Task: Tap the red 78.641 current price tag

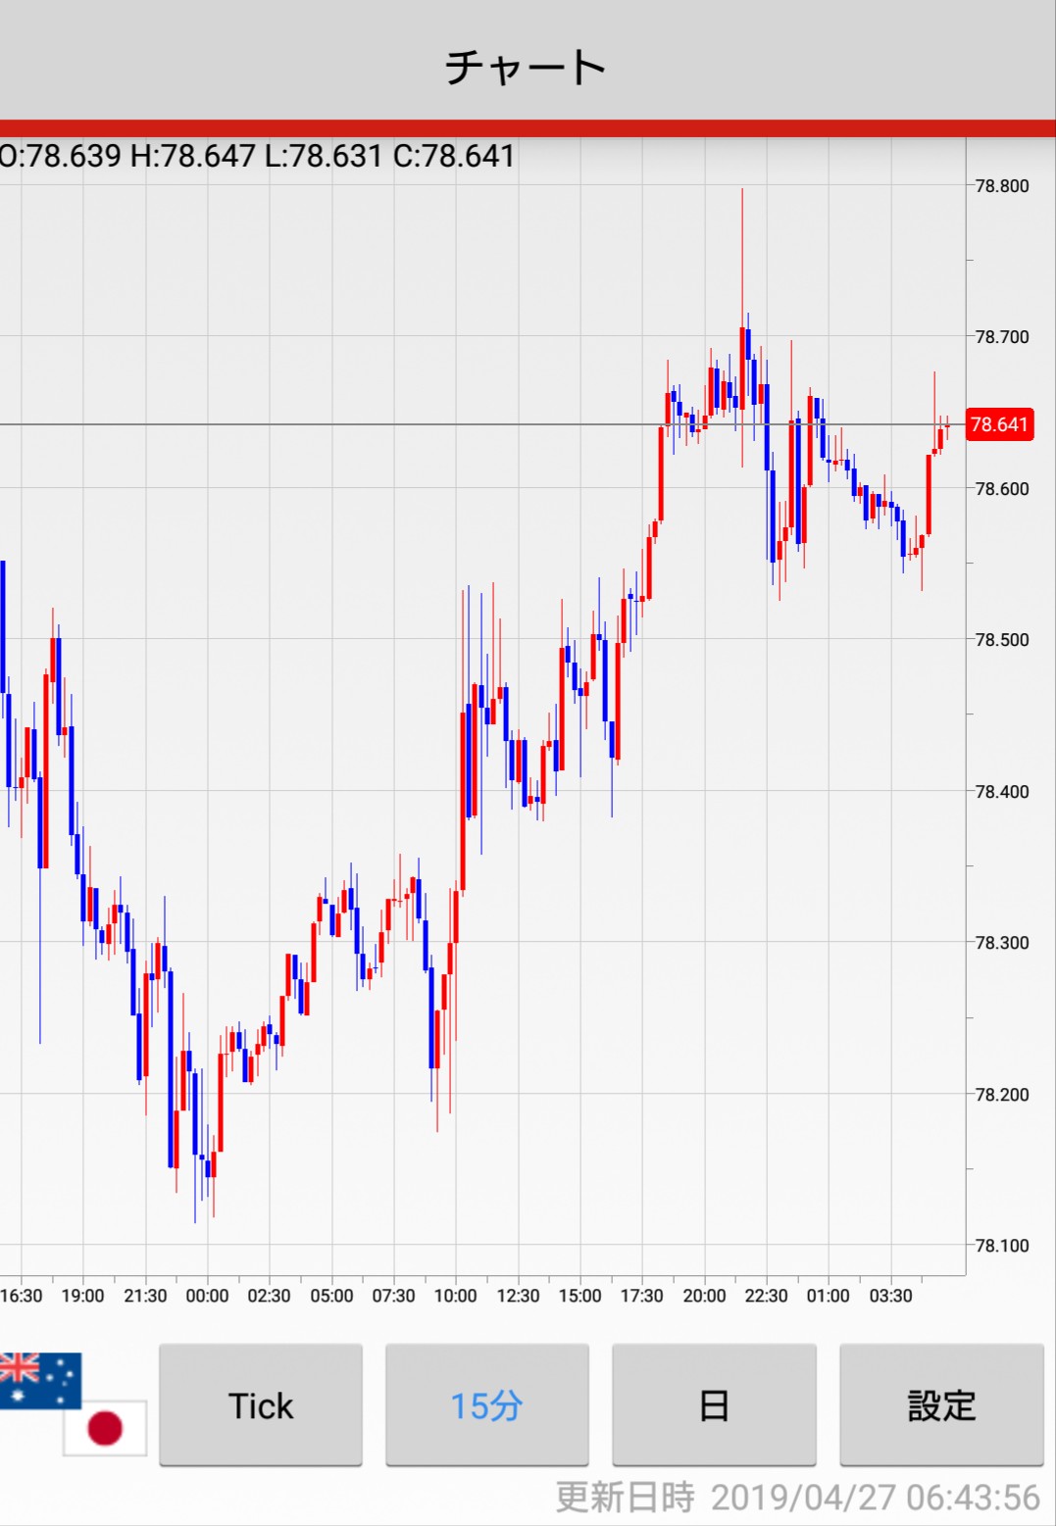Action: tap(999, 424)
